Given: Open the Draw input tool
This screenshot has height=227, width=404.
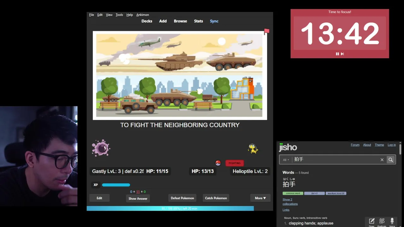Looking at the screenshot, I should tap(371, 223).
